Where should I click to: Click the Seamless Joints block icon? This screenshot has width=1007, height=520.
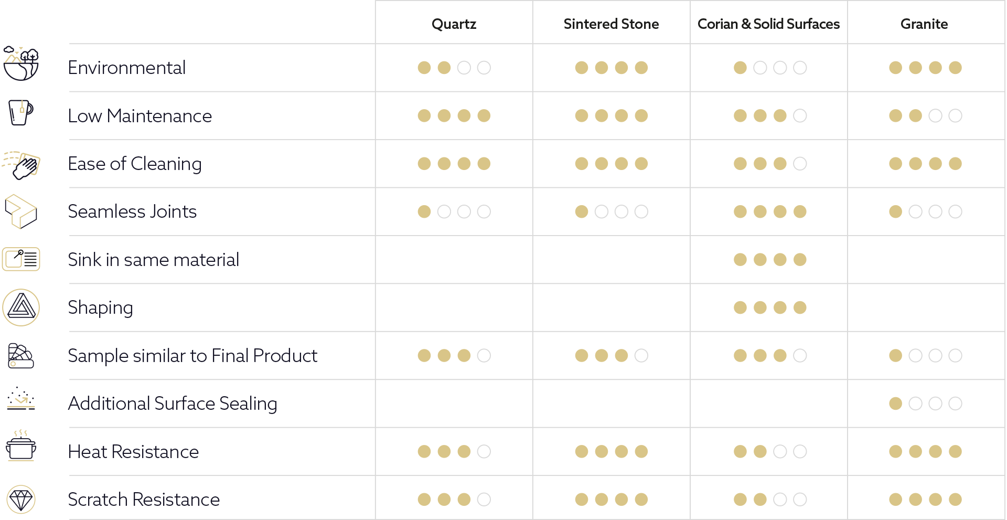21,211
